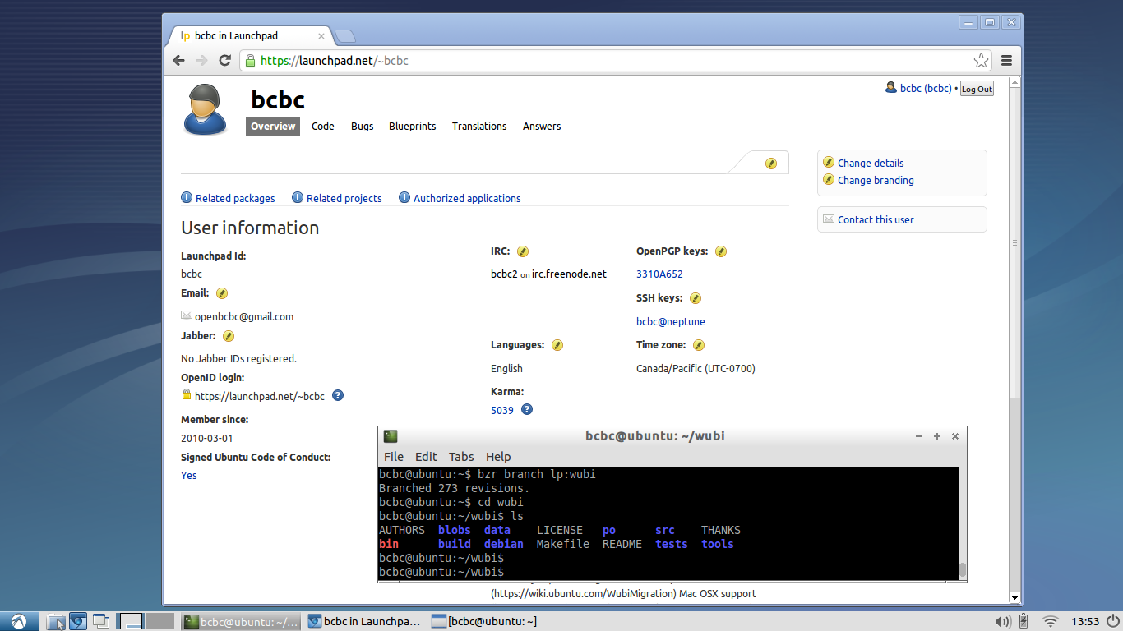Switch to the bcbc in Launchpad taskbar button
Image resolution: width=1123 pixels, height=631 pixels.
pyautogui.click(x=365, y=621)
